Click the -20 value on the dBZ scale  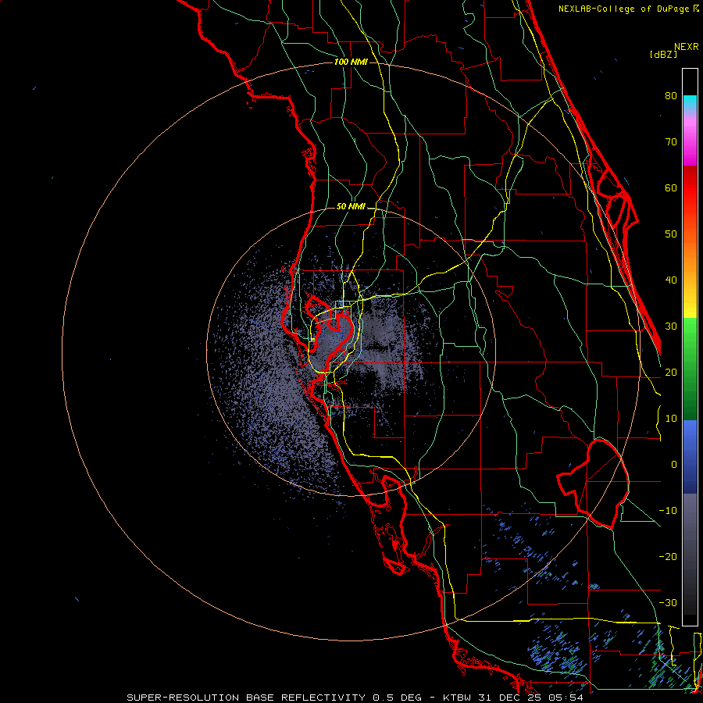pyautogui.click(x=668, y=557)
